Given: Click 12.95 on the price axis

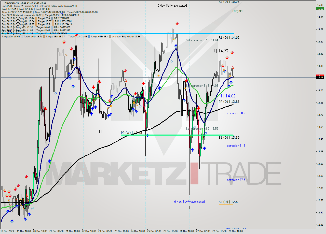Looking at the screenshot, I should coord(320,176).
